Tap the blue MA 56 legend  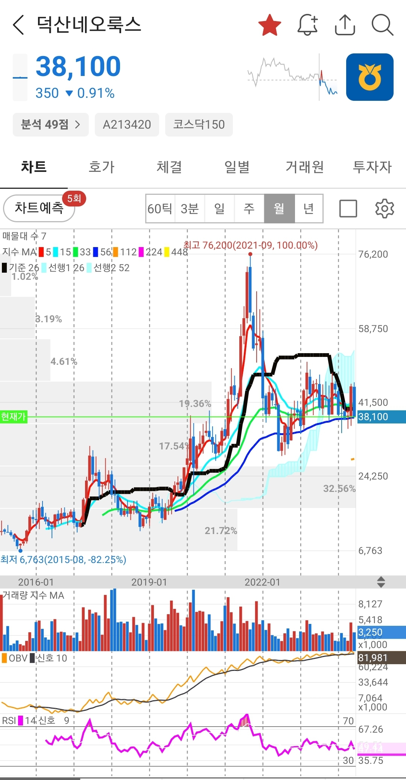click(102, 252)
